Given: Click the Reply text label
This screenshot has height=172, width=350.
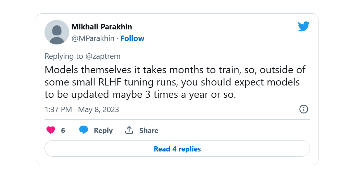Looking at the screenshot, I should click(x=103, y=130).
